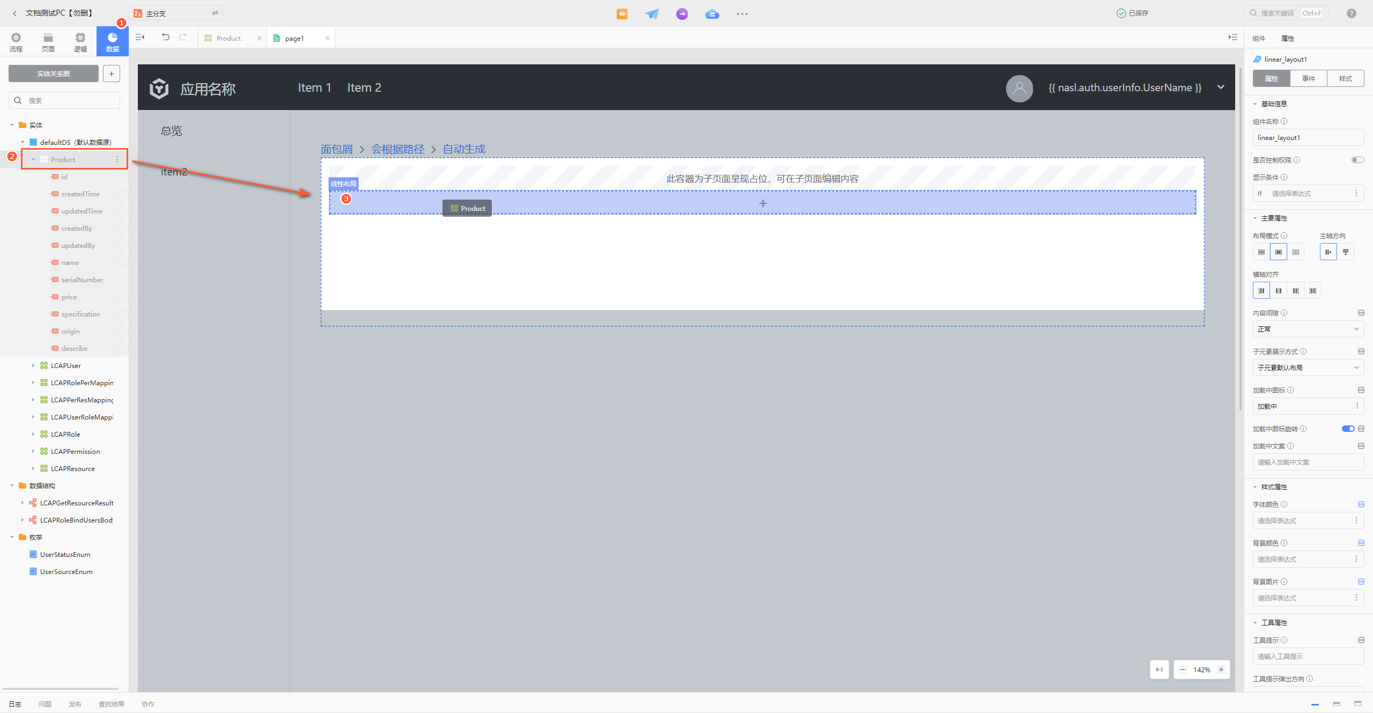Open the 子元素展示方式 dropdown
This screenshot has width=1373, height=713.
coord(1308,367)
